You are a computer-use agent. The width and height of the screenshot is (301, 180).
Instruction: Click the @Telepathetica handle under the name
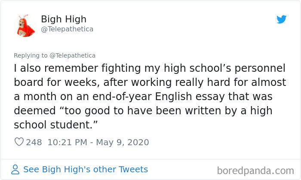point(67,29)
